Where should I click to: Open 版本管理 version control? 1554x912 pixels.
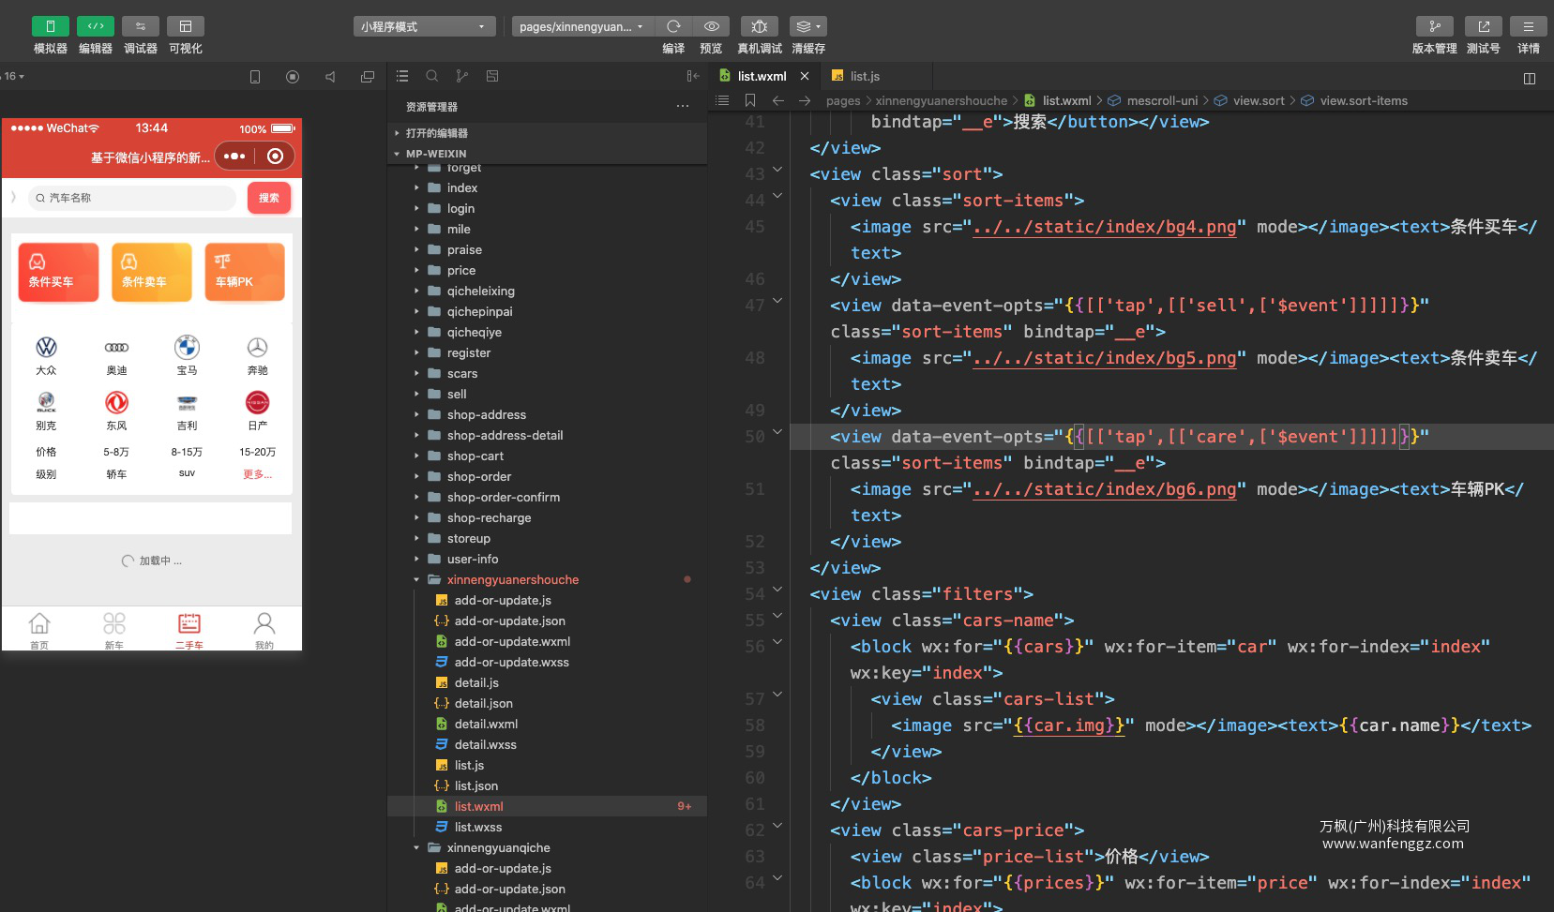(1434, 26)
